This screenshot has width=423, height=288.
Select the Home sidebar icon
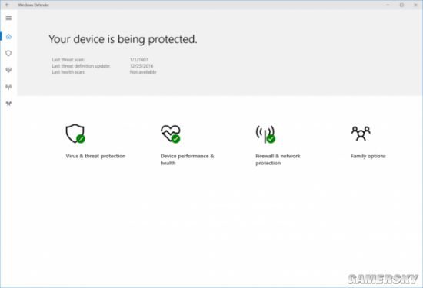pyautogui.click(x=8, y=36)
